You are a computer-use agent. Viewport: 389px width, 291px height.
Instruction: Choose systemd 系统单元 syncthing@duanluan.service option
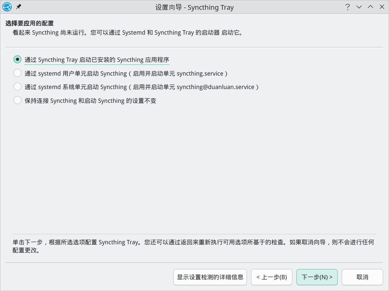click(x=136, y=87)
